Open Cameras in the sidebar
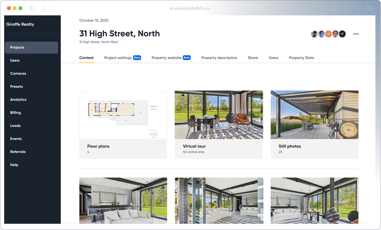The height and width of the screenshot is (230, 381). tap(18, 73)
